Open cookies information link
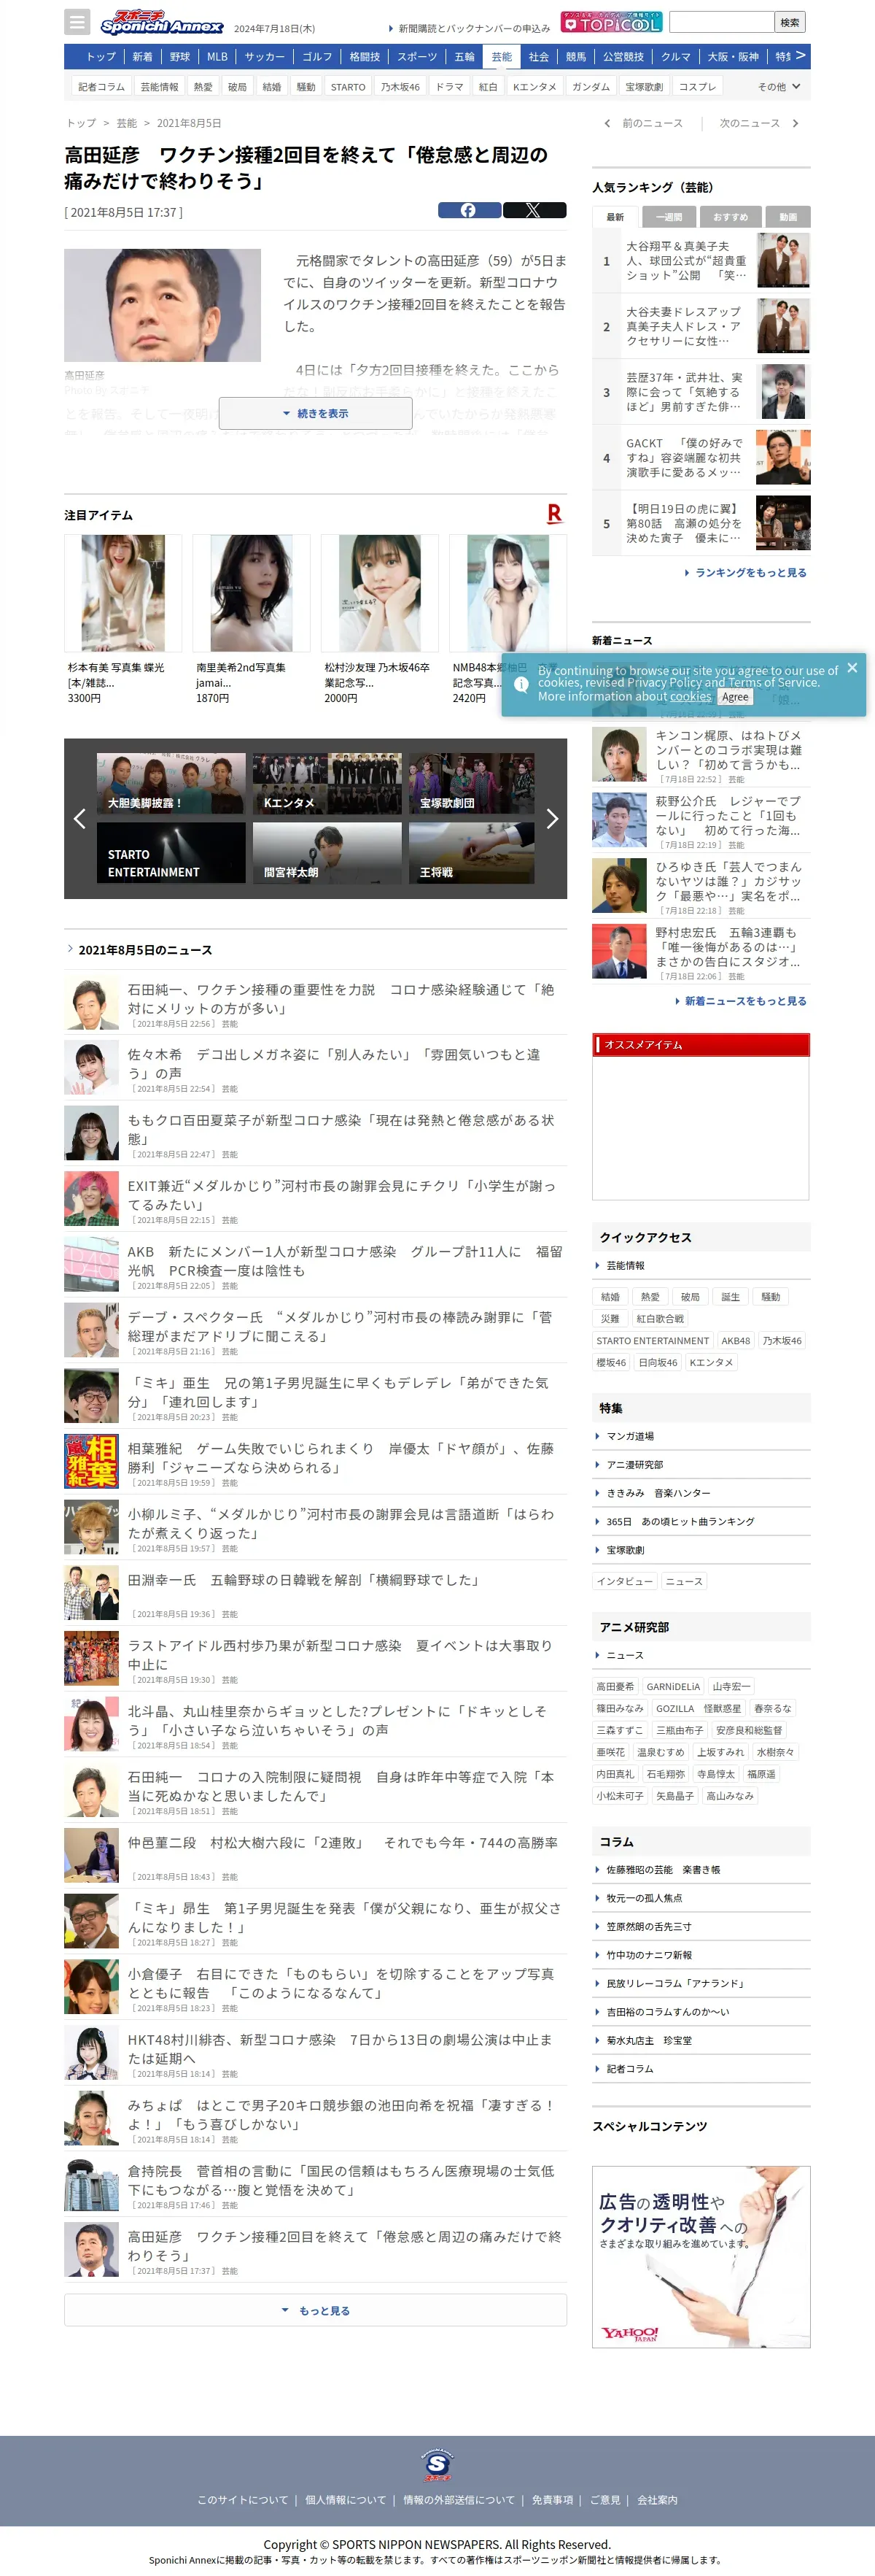 tap(691, 697)
